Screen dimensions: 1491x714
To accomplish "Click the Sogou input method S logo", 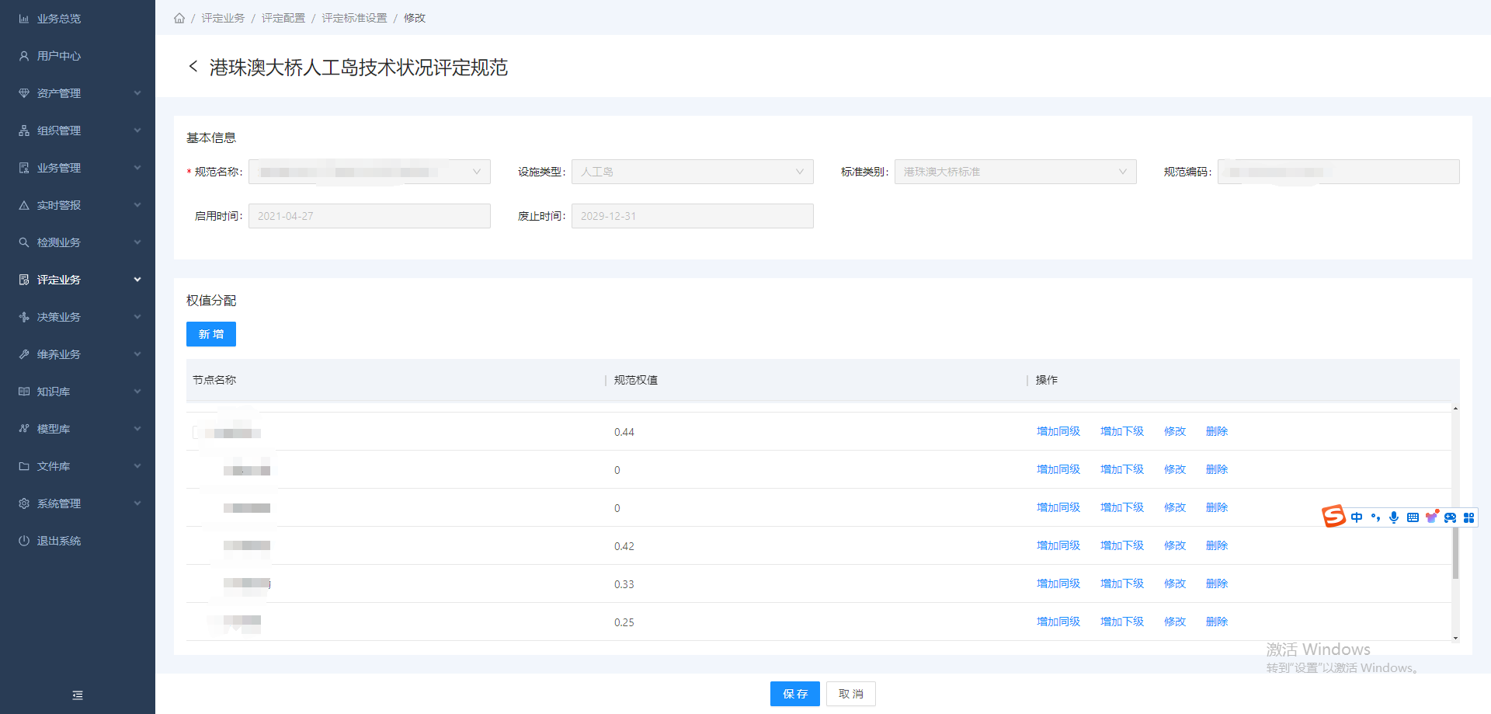I will (1334, 516).
